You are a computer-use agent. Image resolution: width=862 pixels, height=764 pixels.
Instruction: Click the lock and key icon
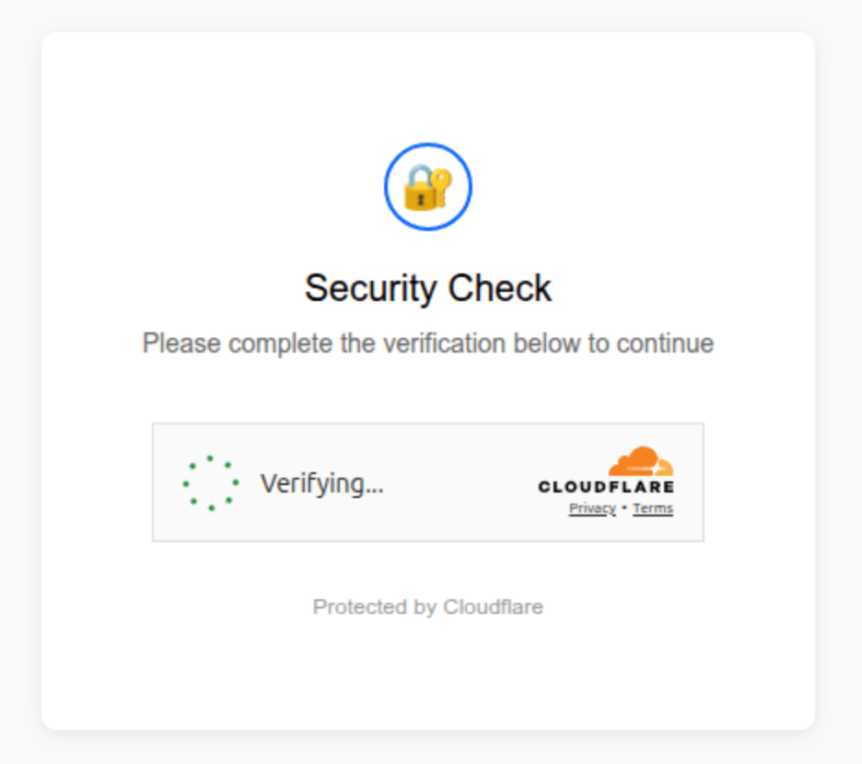click(425, 188)
